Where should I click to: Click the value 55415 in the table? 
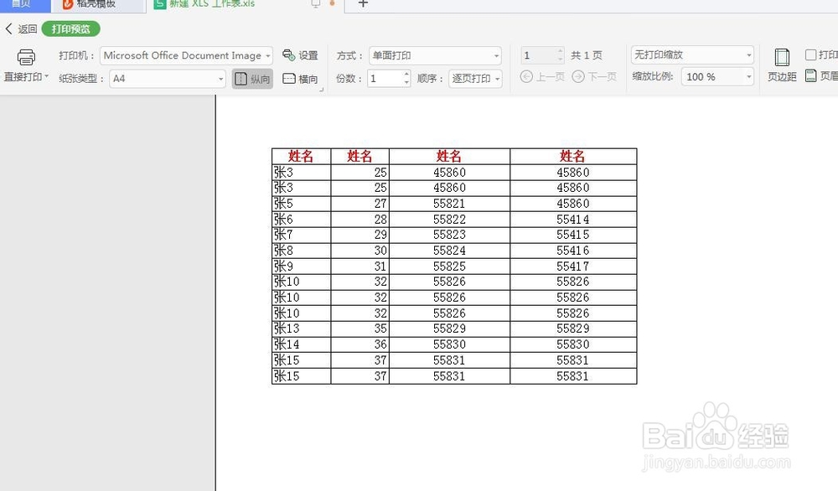[573, 235]
